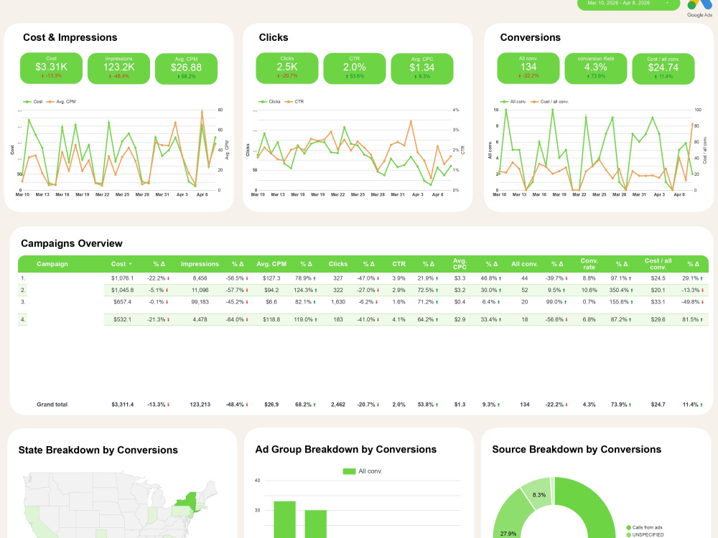
Task: Sort table by Impressions column header
Action: (x=200, y=264)
